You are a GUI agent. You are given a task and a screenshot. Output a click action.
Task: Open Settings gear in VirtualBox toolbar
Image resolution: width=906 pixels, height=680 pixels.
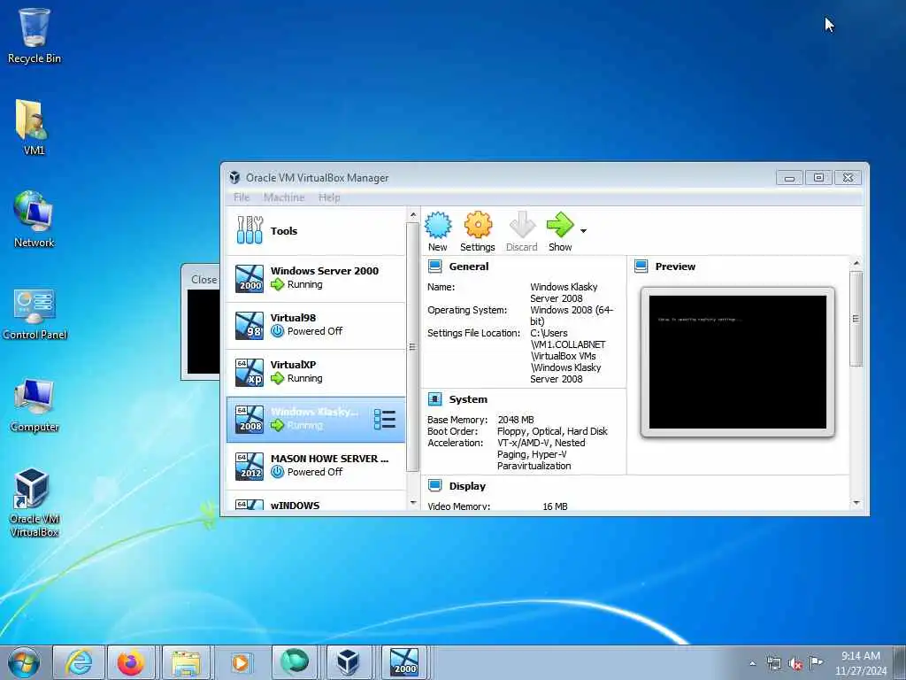pos(478,225)
